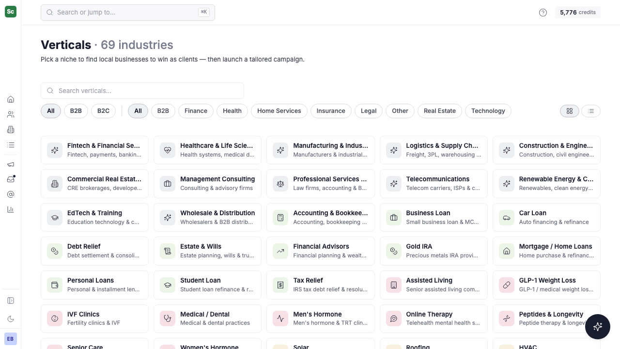Open Medical / Dental stethoscope icon
620x349 pixels.
pos(168,318)
